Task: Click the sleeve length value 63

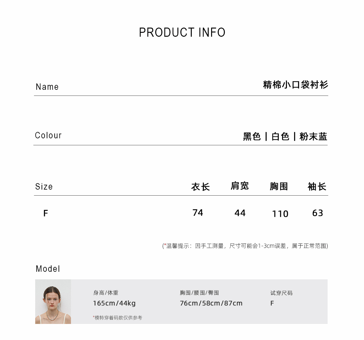Action: 318,213
